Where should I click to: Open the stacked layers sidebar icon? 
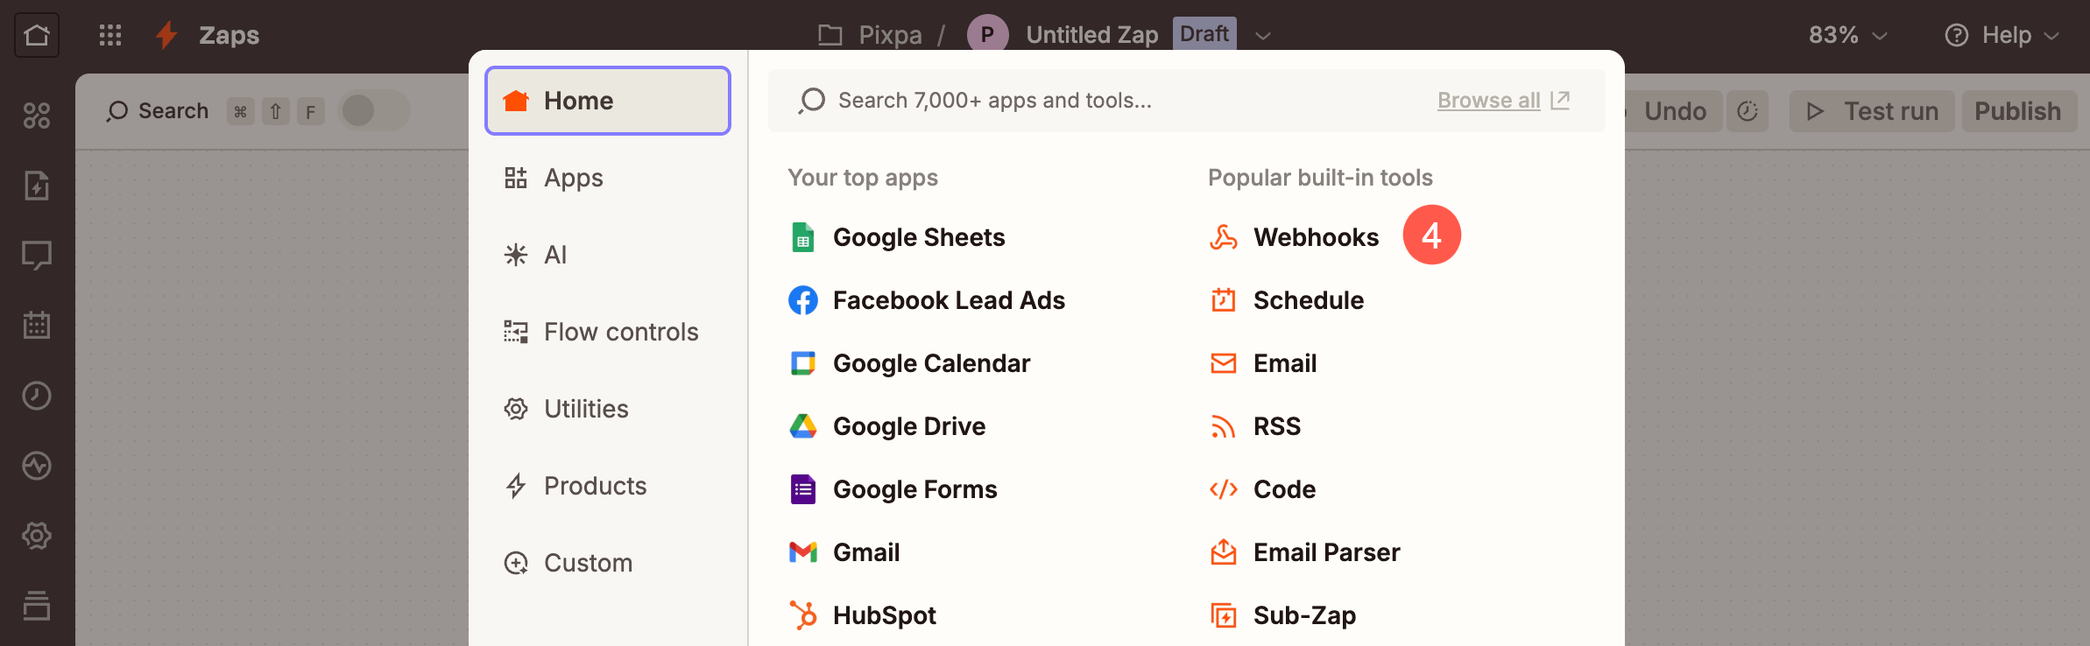[x=37, y=606]
